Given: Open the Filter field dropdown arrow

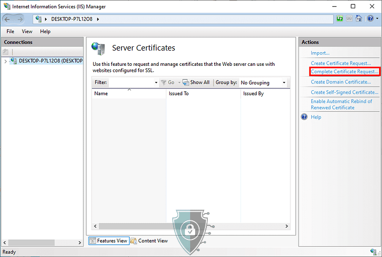Looking at the screenshot, I should 156,82.
